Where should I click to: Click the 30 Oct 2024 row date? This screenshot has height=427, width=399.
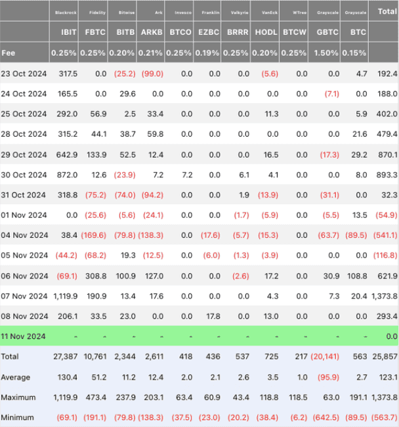[x=24, y=175]
